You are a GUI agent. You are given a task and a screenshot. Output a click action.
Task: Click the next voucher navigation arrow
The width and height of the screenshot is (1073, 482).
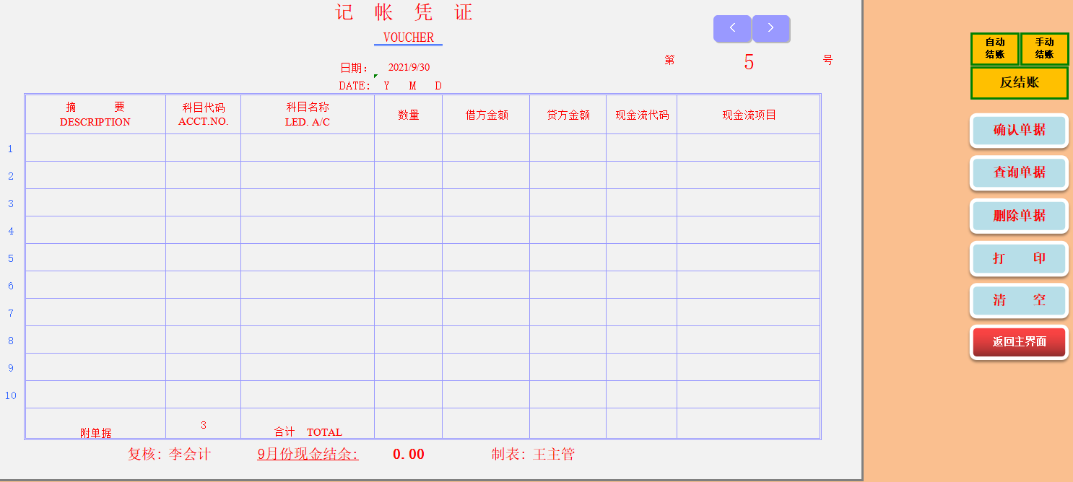click(771, 29)
